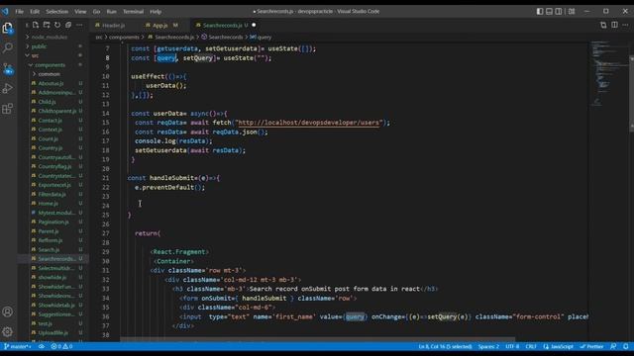The width and height of the screenshot is (634, 356).
Task: Open editor more actions ellipsis
Action: click(625, 25)
